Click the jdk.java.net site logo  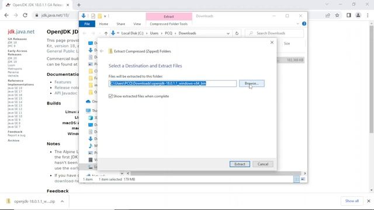21,32
